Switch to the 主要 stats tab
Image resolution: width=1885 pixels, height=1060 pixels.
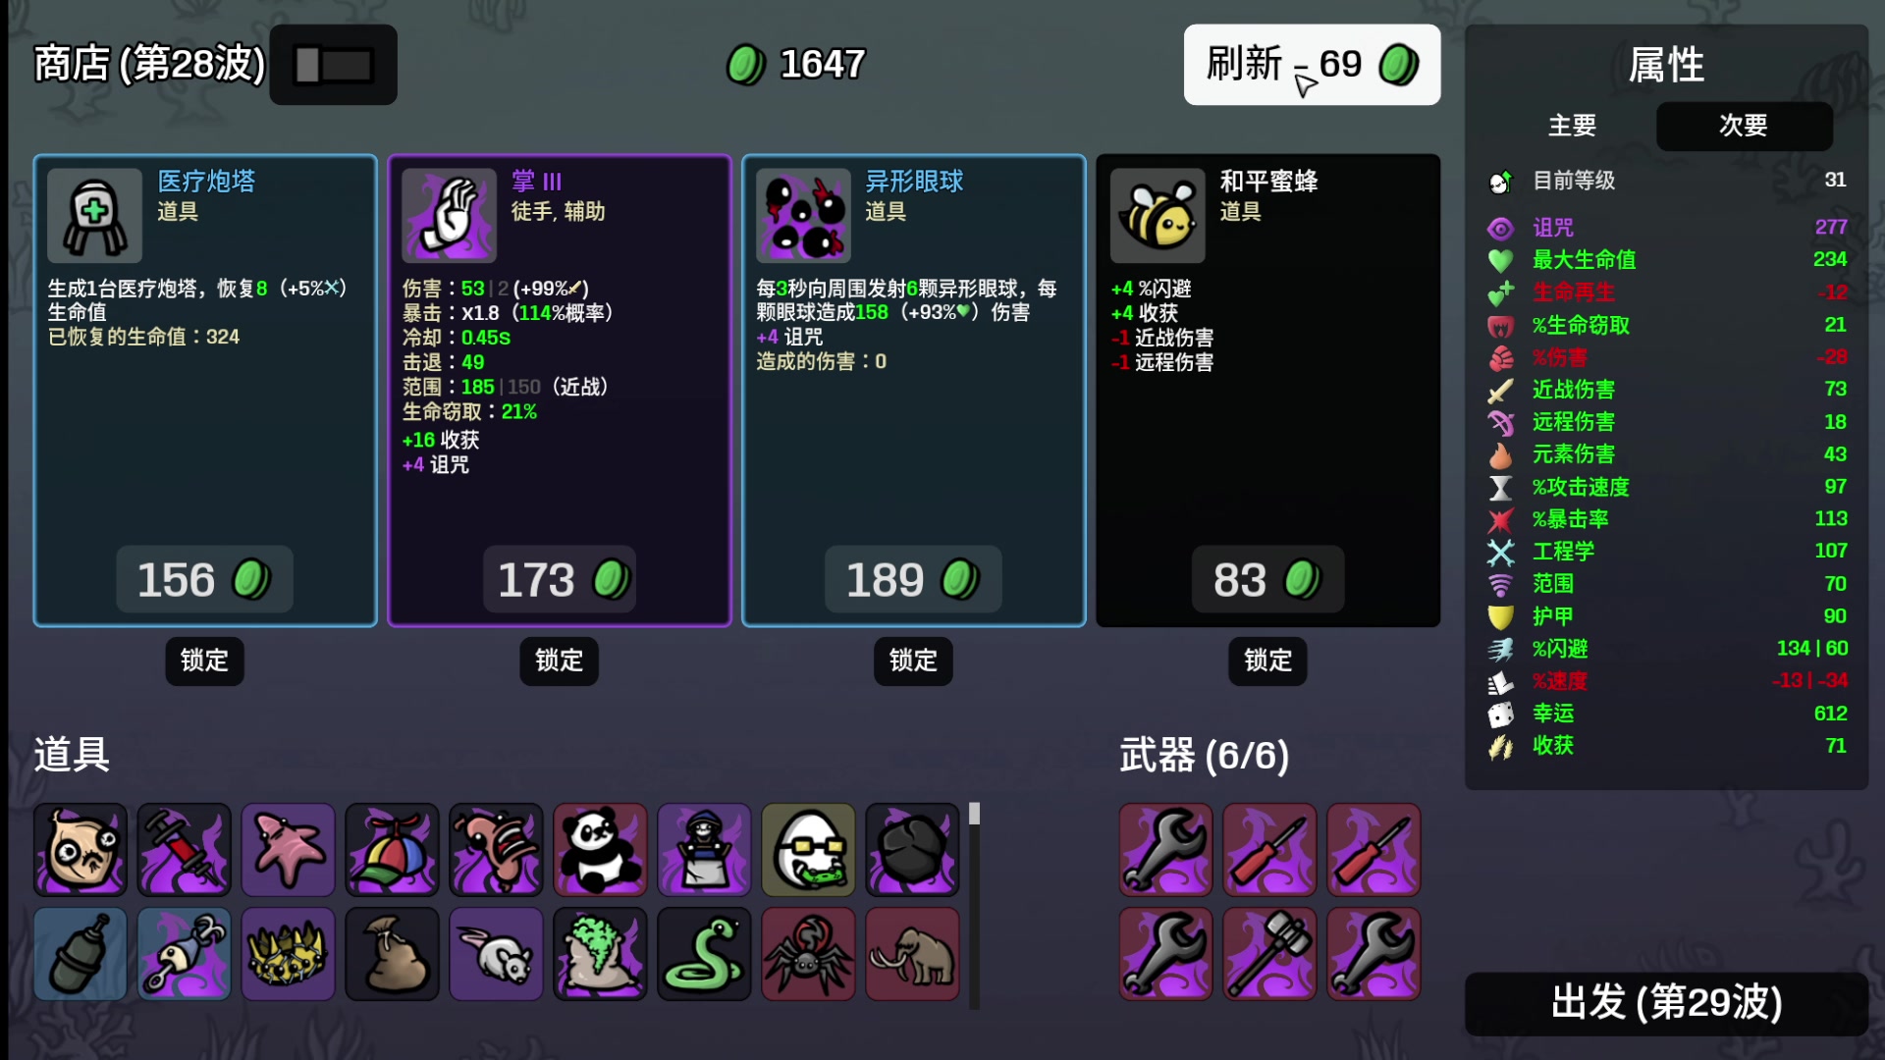1572,126
